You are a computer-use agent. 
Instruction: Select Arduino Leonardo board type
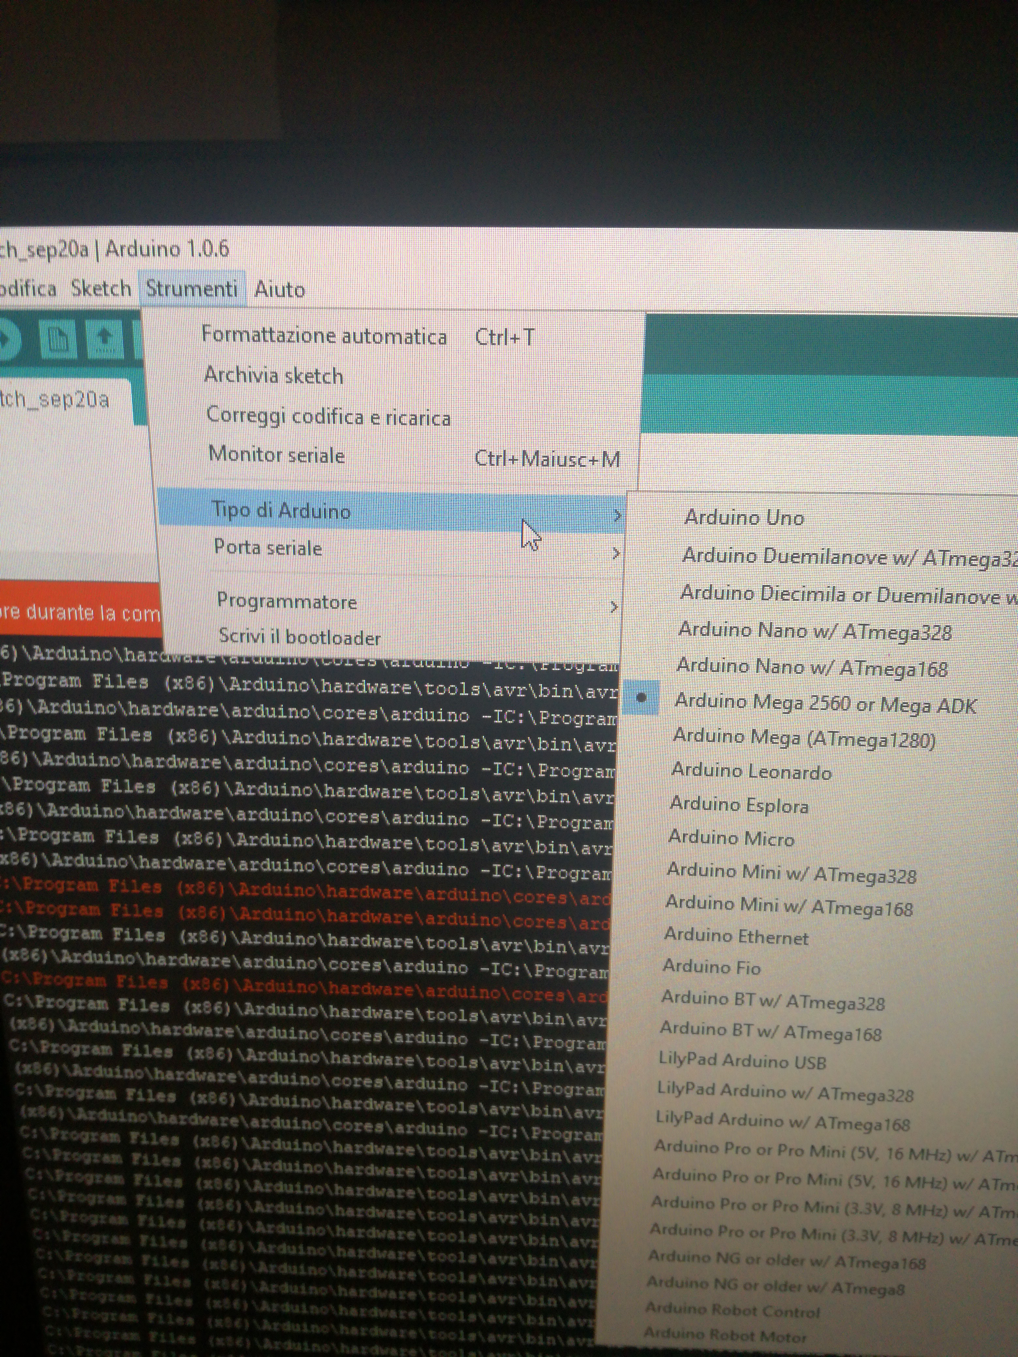pos(751,771)
